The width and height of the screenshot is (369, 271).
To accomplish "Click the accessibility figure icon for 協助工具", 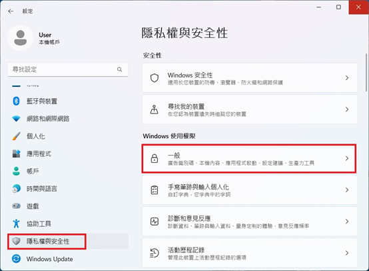I will [16, 224].
